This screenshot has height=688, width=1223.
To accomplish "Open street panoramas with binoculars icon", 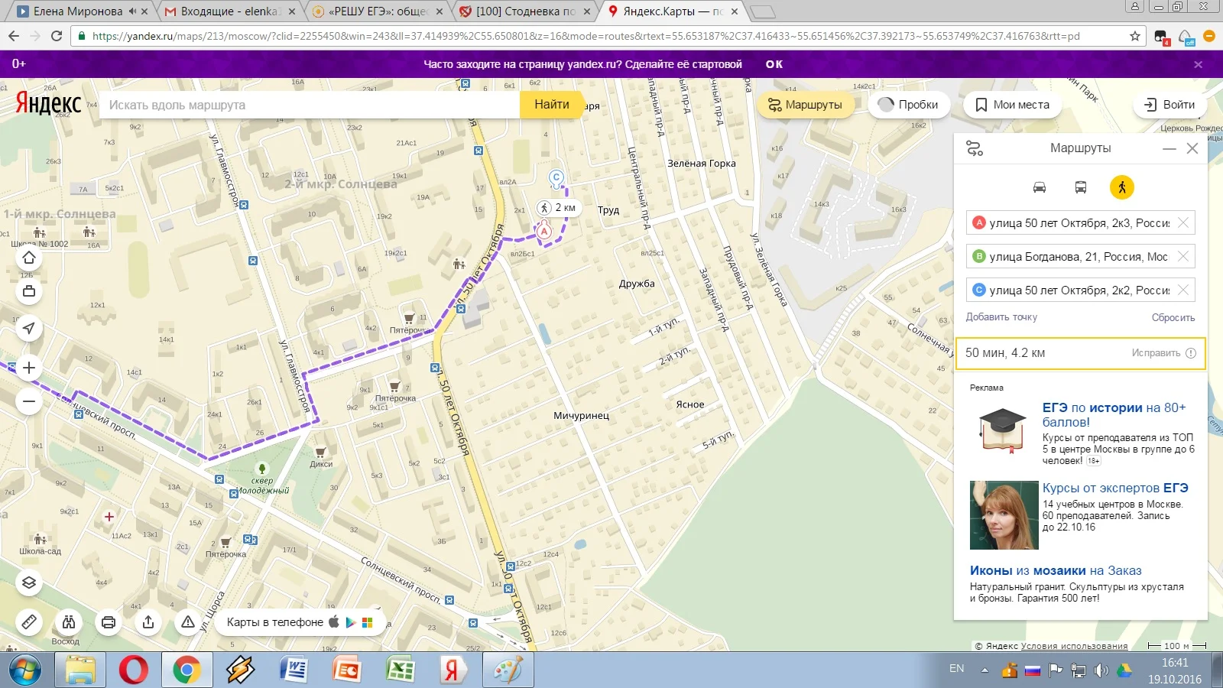I will point(69,622).
